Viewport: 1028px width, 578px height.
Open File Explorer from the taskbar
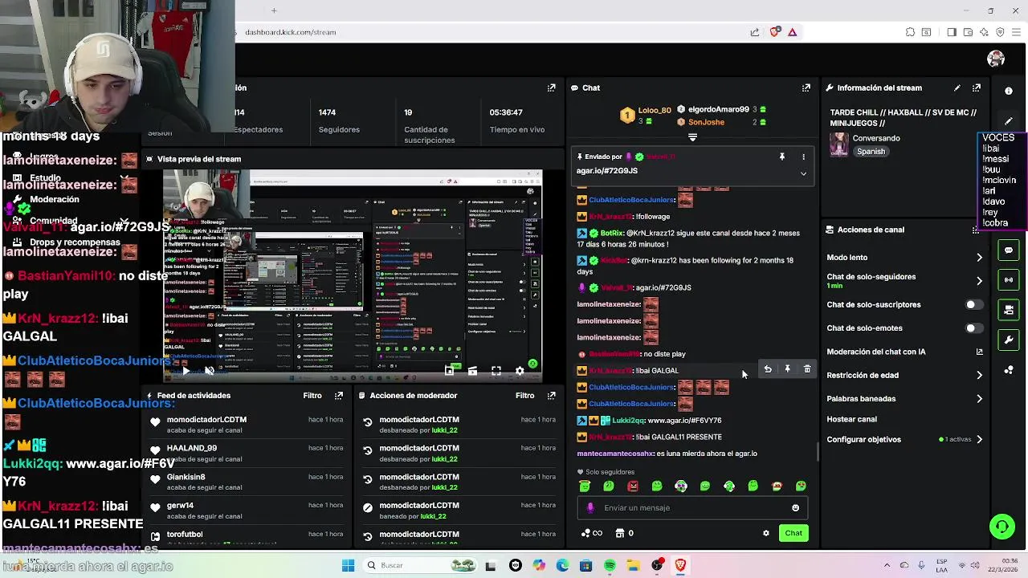[x=633, y=565]
